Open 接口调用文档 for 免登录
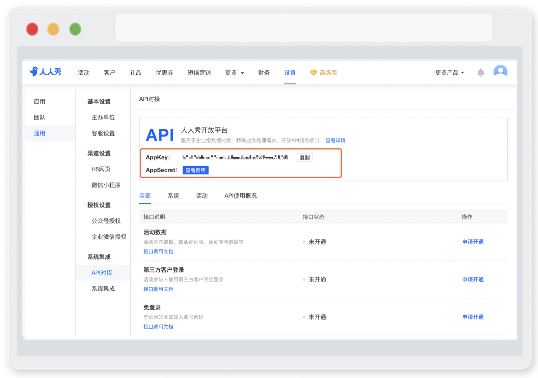Image resolution: width=538 pixels, height=378 pixels. pos(158,327)
